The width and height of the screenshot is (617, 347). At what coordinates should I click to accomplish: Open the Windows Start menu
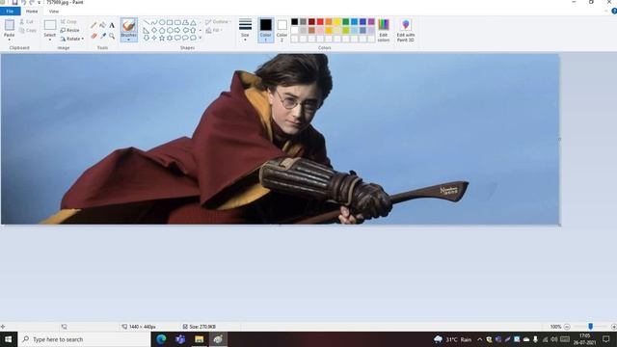(x=8, y=339)
